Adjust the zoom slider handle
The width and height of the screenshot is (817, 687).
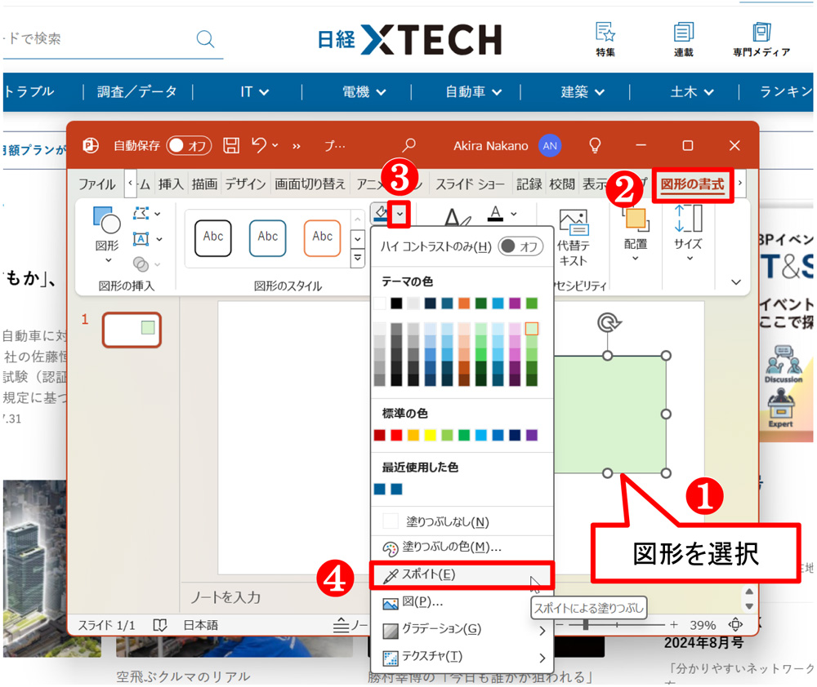[586, 624]
